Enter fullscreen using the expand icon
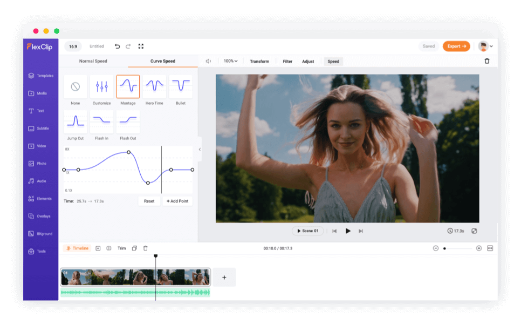 tap(141, 46)
